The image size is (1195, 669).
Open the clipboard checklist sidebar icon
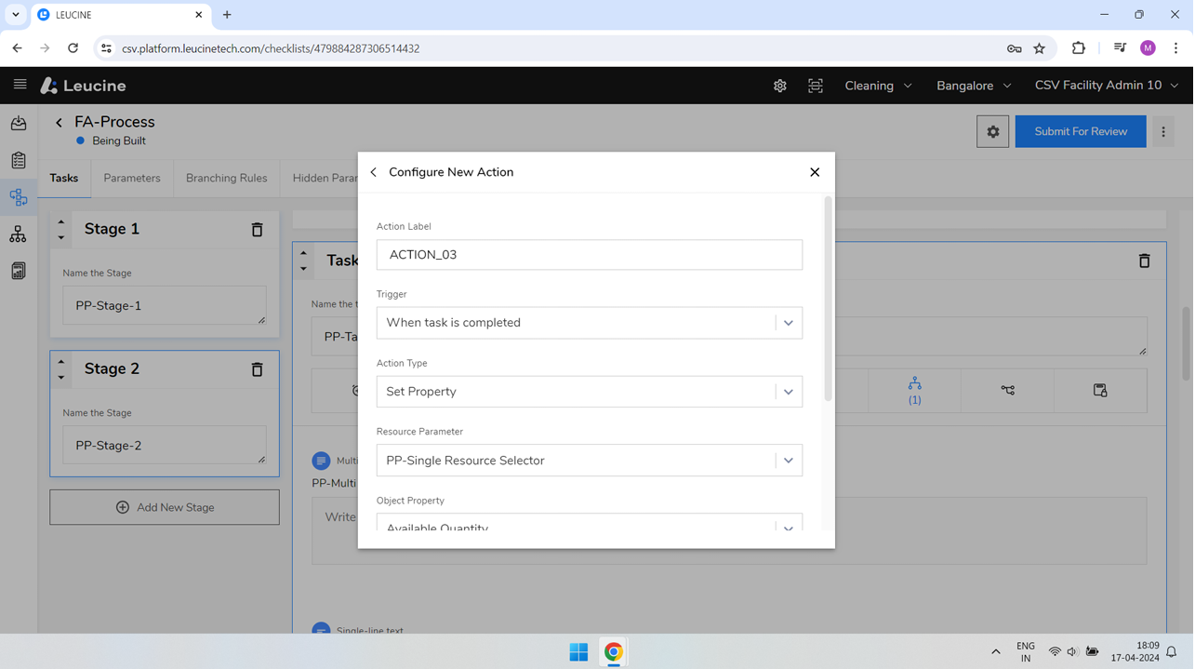tap(19, 160)
